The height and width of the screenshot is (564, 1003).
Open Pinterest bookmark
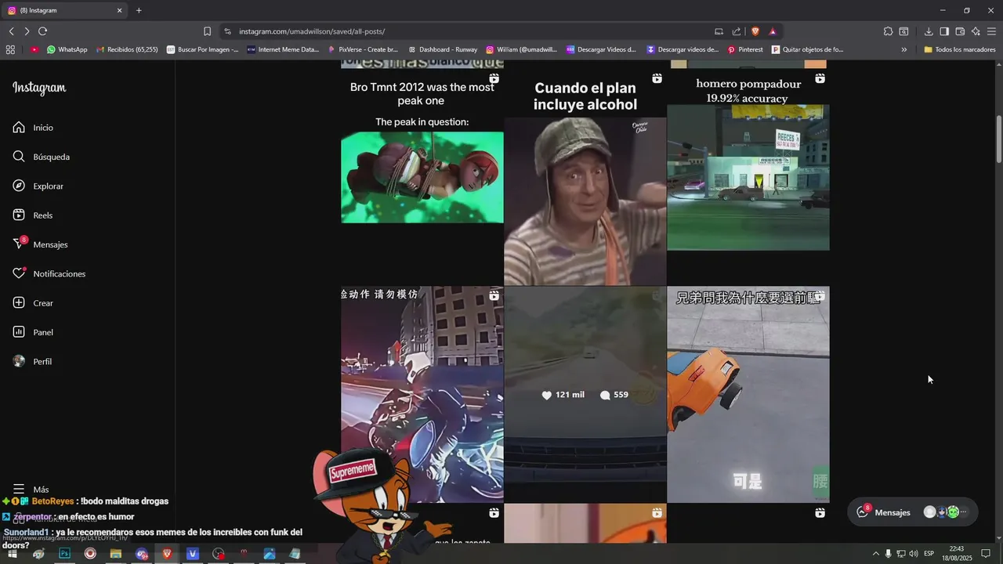[745, 49]
